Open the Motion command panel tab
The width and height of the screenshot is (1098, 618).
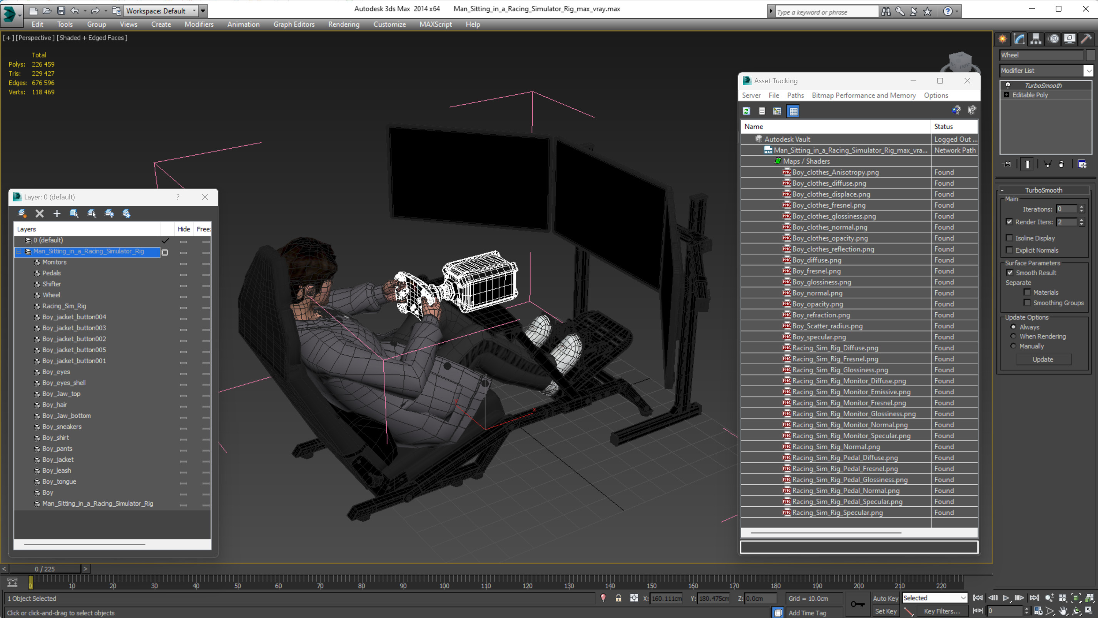point(1053,39)
